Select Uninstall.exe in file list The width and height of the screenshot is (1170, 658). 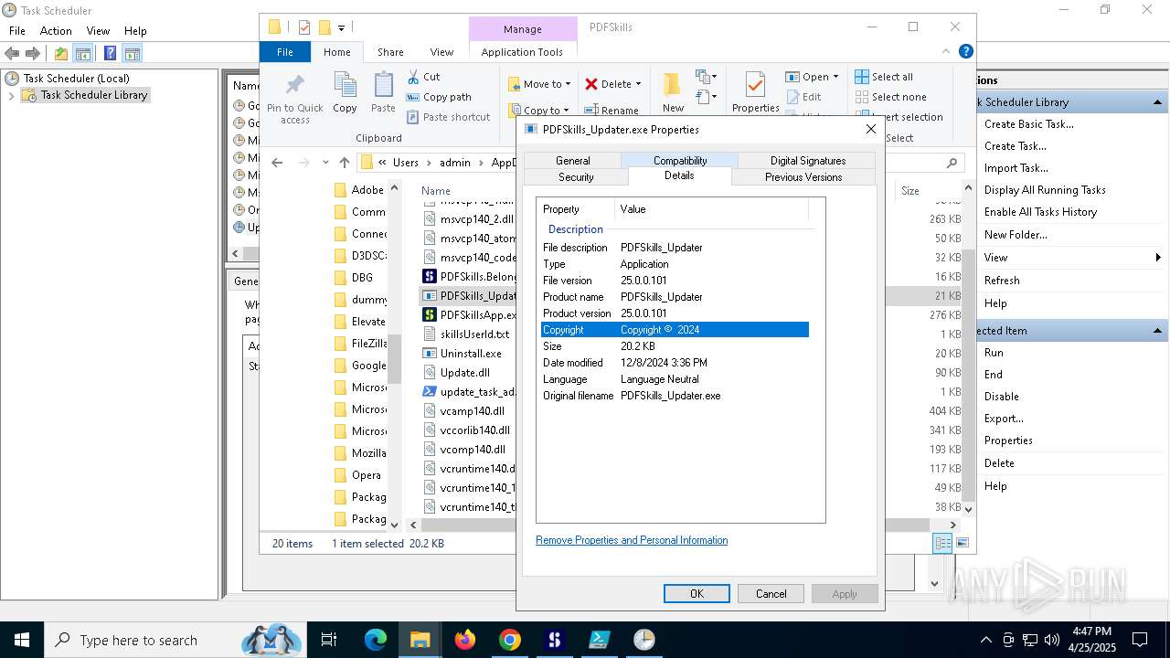coord(470,354)
